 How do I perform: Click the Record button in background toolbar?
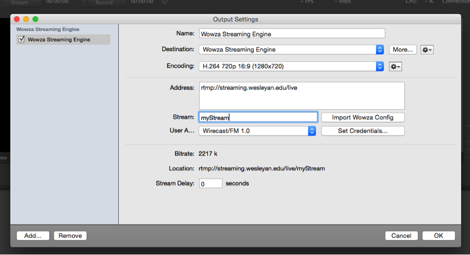(104, 3)
